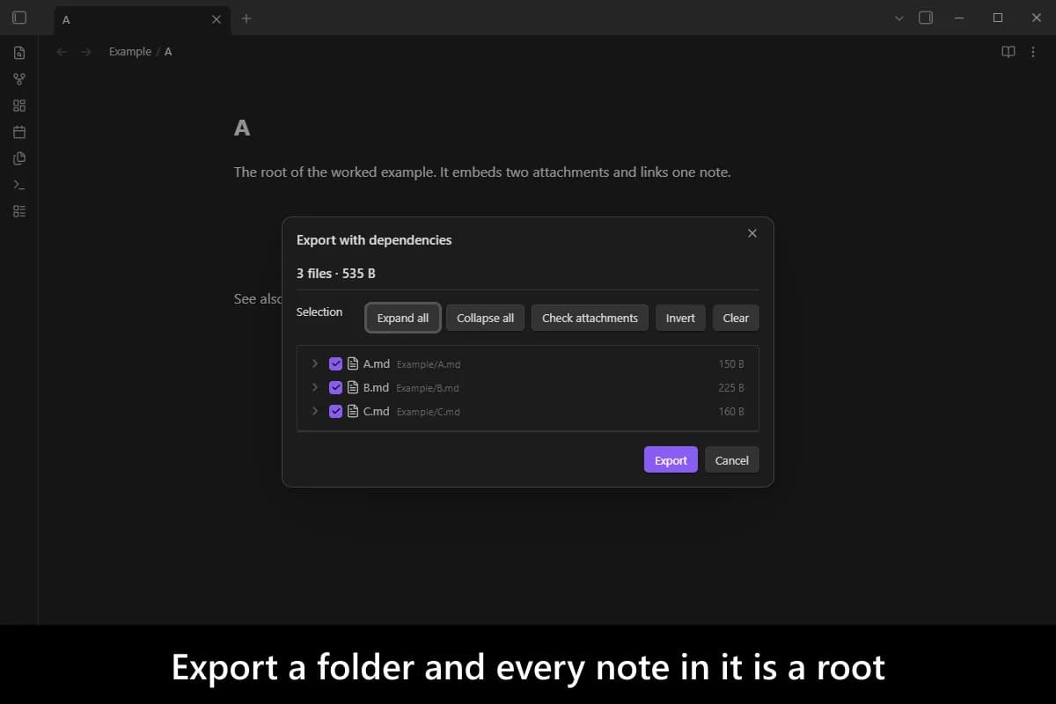
Task: Navigate back with left arrow
Action: [x=62, y=52]
